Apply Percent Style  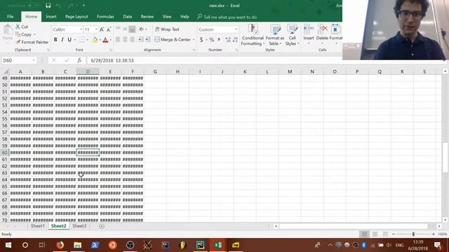[212, 39]
